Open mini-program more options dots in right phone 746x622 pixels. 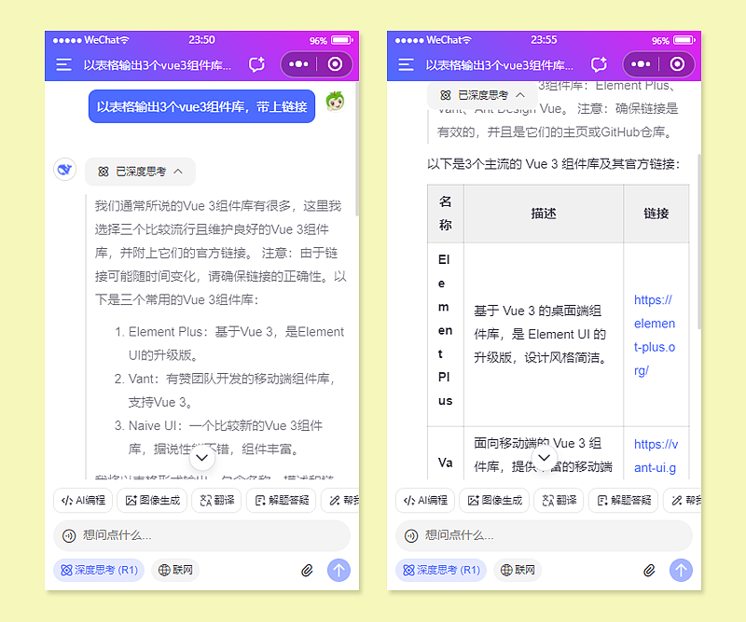[641, 64]
